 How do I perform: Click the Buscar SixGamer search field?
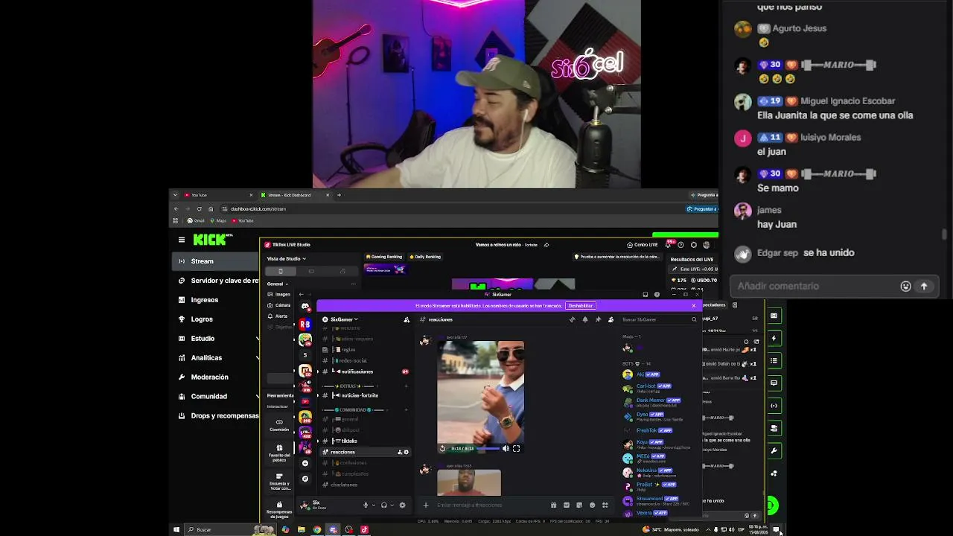(659, 319)
